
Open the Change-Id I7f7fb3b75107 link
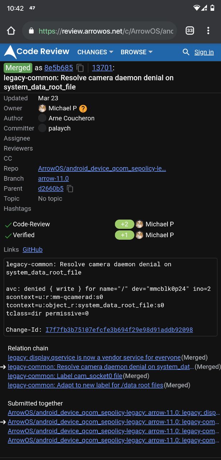(119, 330)
